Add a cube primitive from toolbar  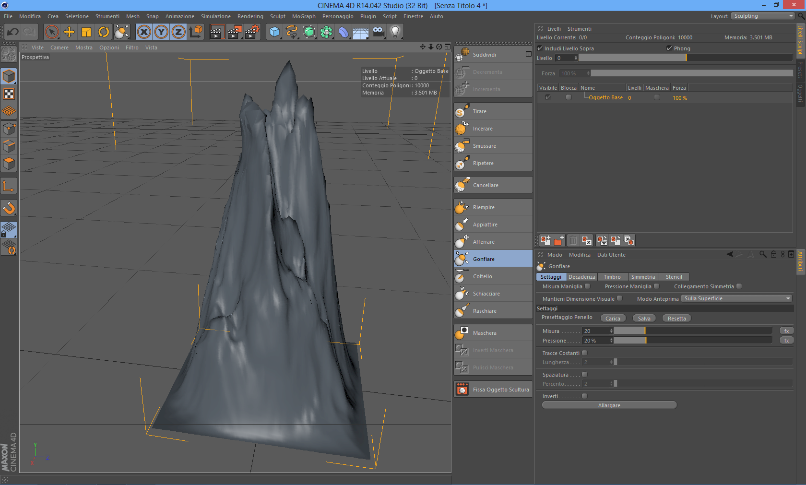coord(274,32)
